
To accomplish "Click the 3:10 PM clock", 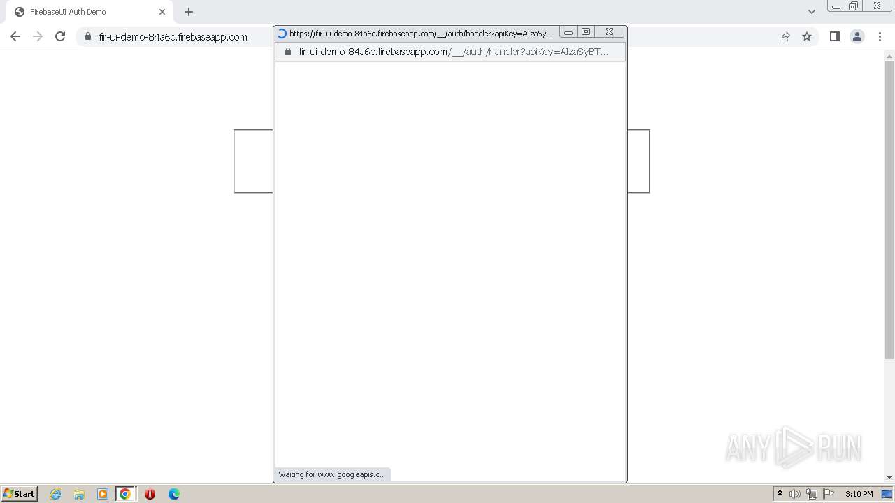I will click(x=859, y=494).
